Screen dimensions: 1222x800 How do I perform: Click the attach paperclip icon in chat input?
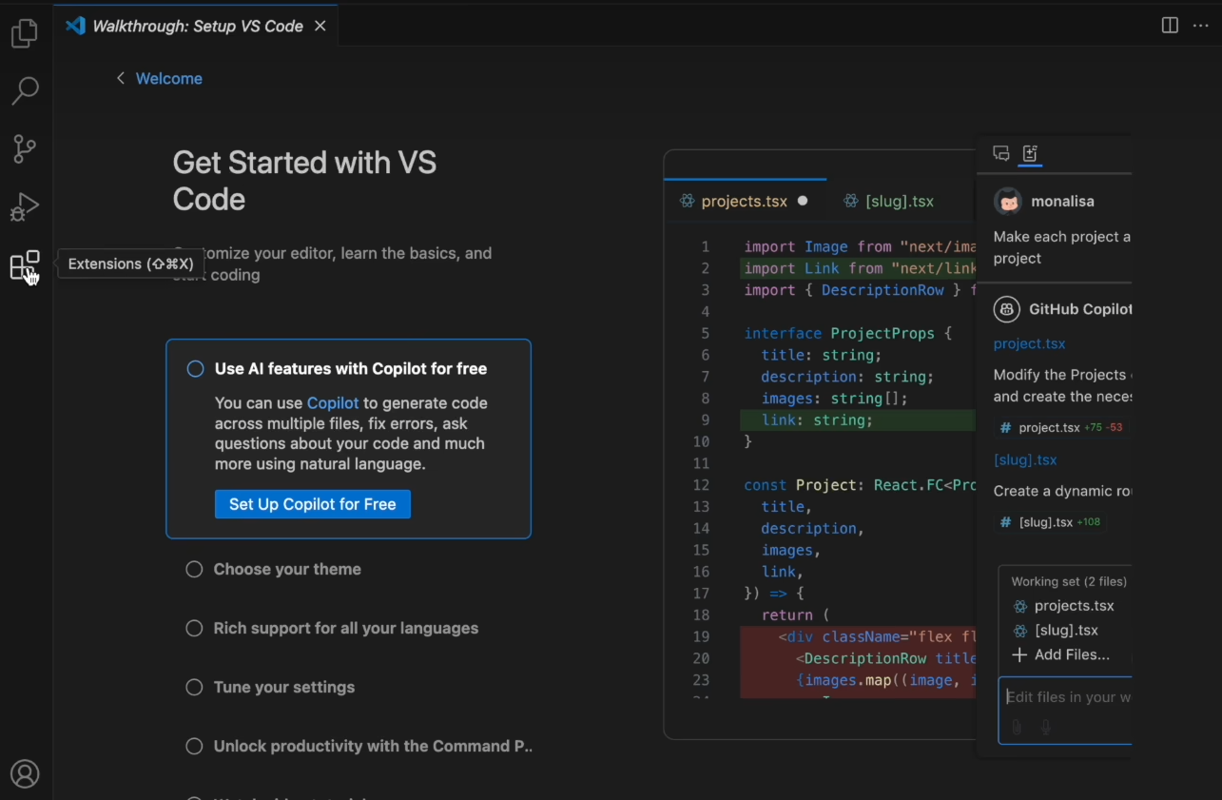[1017, 728]
